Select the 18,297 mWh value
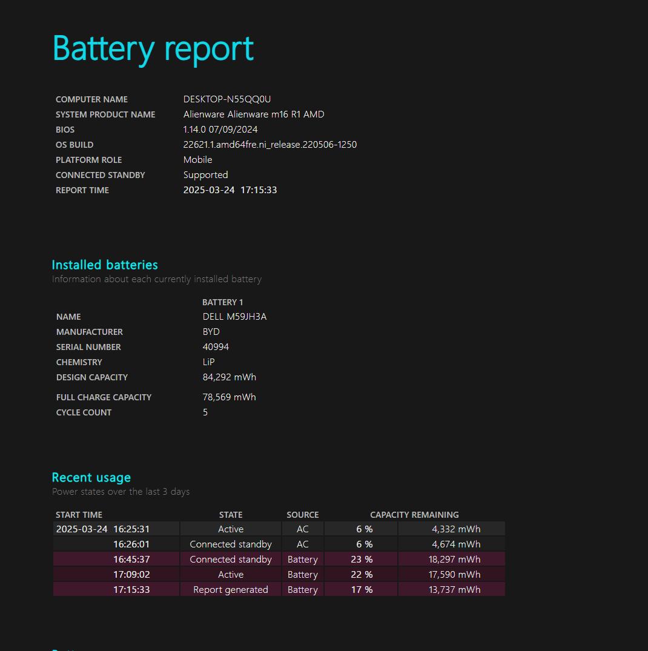This screenshot has height=651, width=648. coord(454,560)
